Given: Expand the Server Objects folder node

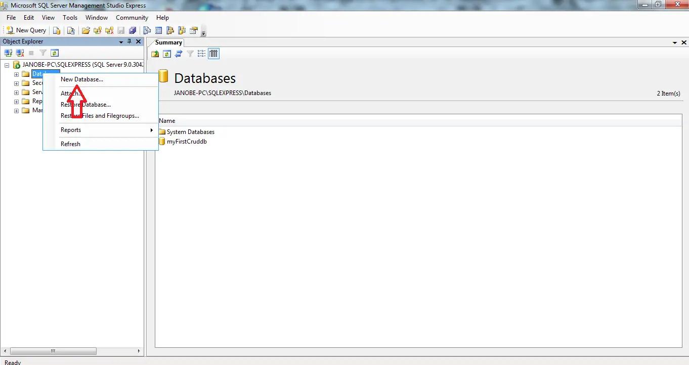Looking at the screenshot, I should pyautogui.click(x=16, y=93).
